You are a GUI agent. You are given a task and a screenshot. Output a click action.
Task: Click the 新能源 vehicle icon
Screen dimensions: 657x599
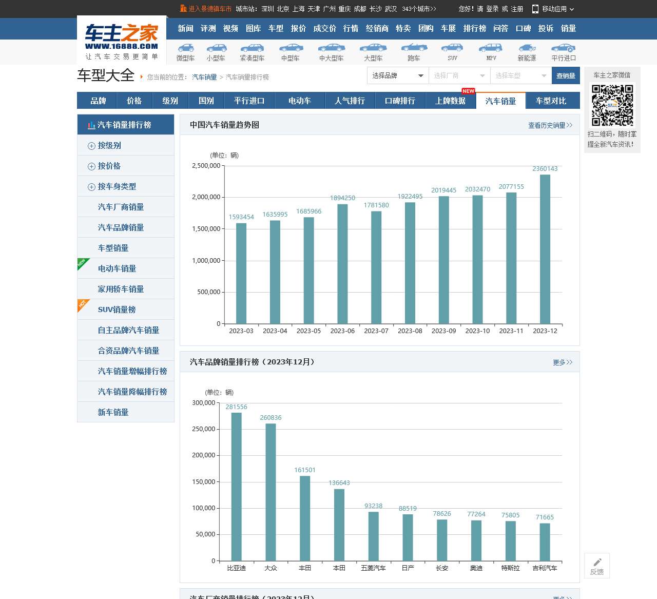pos(527,48)
